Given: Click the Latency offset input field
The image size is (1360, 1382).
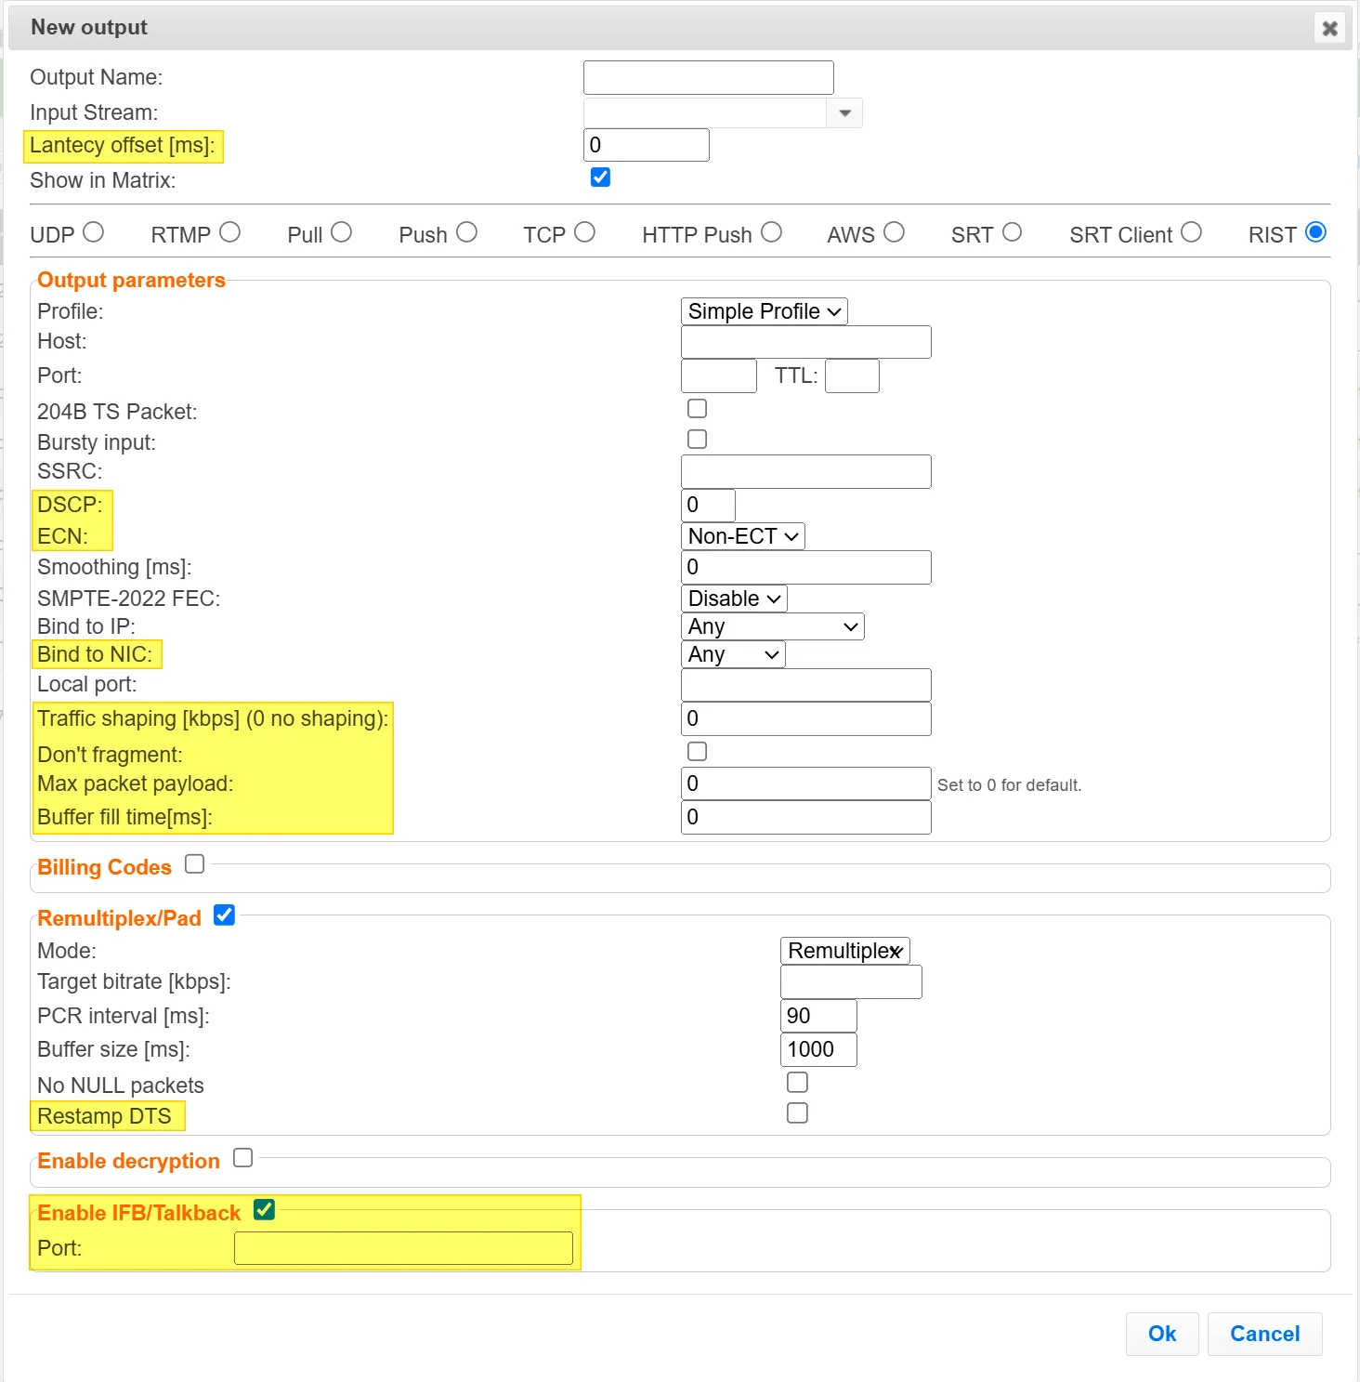Looking at the screenshot, I should 646,145.
